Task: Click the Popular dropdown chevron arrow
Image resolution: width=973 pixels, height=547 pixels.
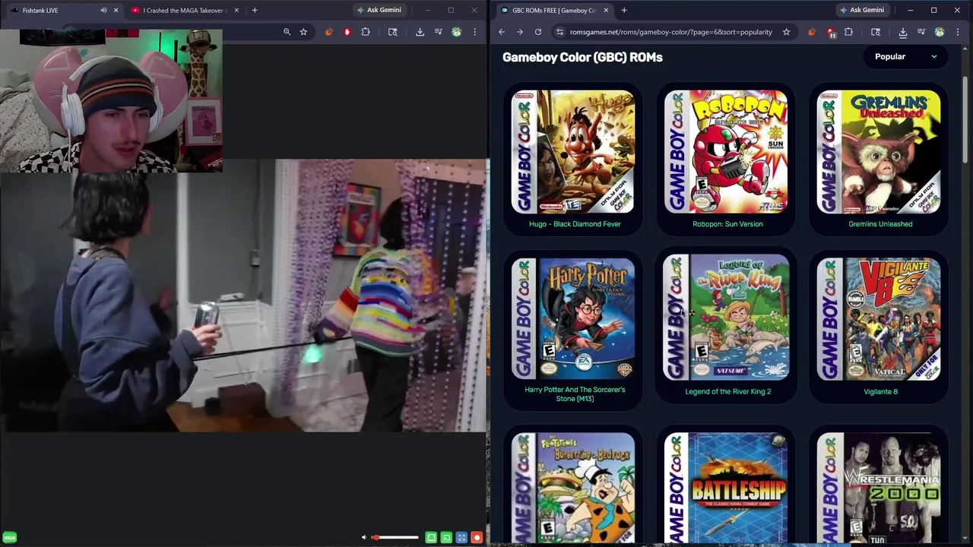Action: (x=934, y=56)
